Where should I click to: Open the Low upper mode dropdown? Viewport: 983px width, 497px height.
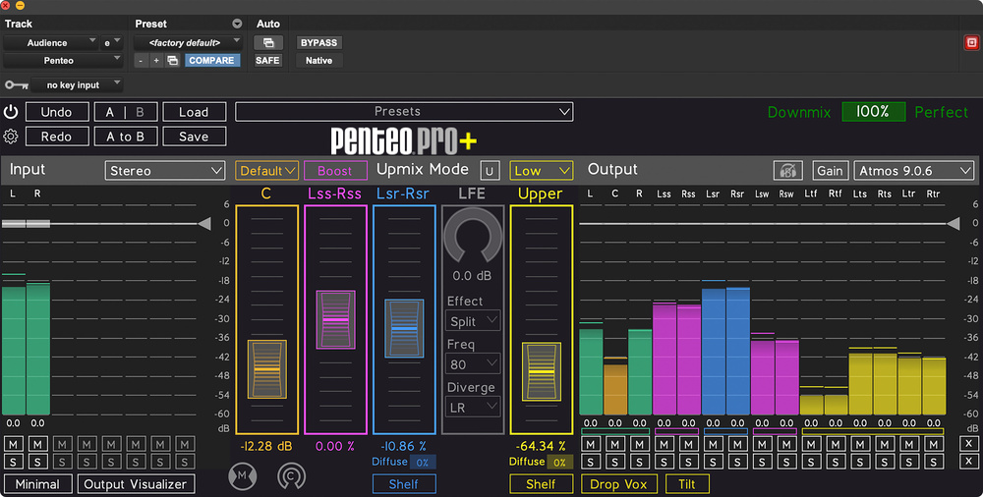click(541, 171)
